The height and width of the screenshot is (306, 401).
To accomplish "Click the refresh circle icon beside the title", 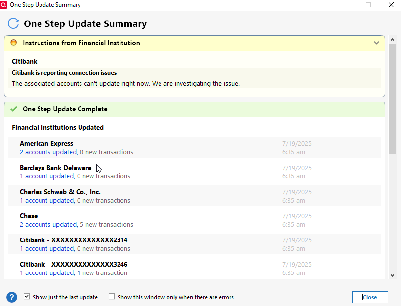I will [x=13, y=24].
